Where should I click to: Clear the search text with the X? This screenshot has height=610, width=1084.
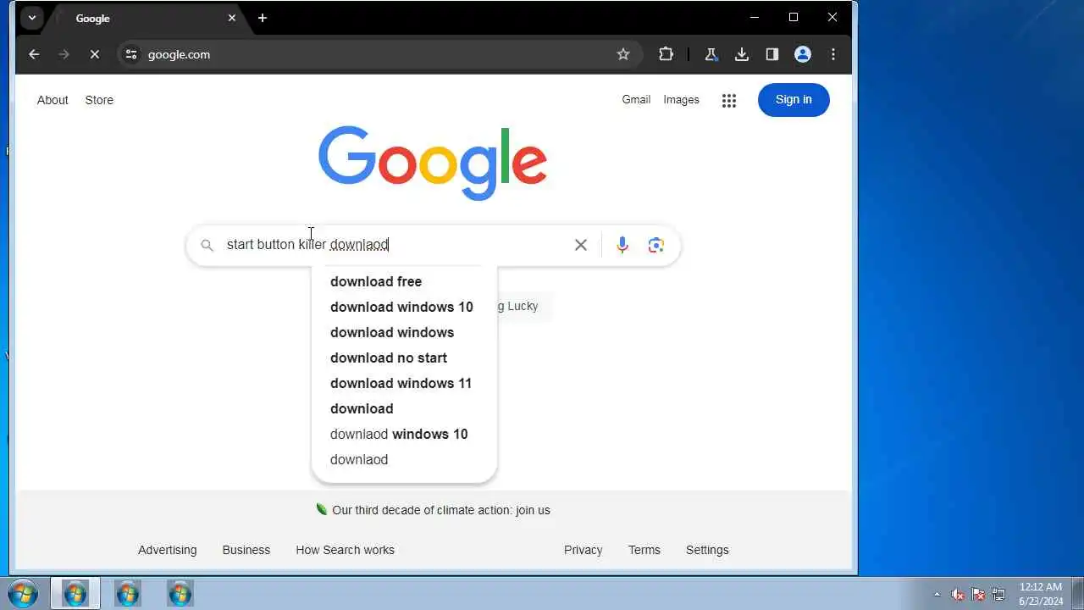tap(581, 245)
